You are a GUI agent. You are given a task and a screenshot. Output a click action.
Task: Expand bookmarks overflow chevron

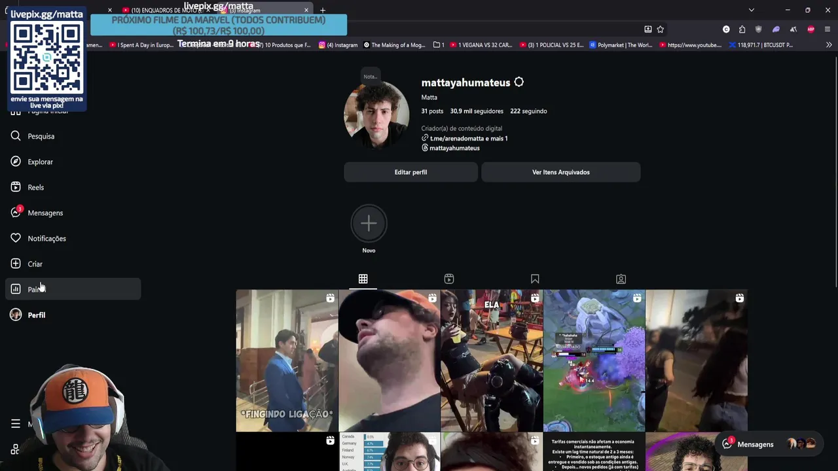click(x=829, y=45)
